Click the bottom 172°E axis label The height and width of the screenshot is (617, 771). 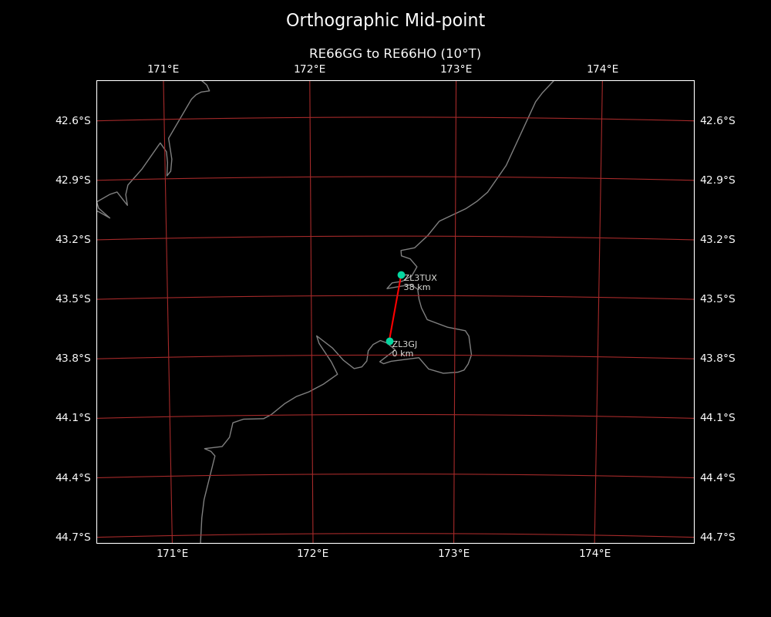(x=313, y=554)
